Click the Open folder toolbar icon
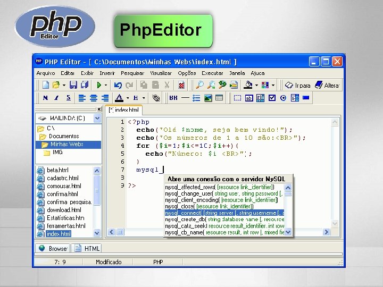The image size is (383, 287). tap(56, 85)
